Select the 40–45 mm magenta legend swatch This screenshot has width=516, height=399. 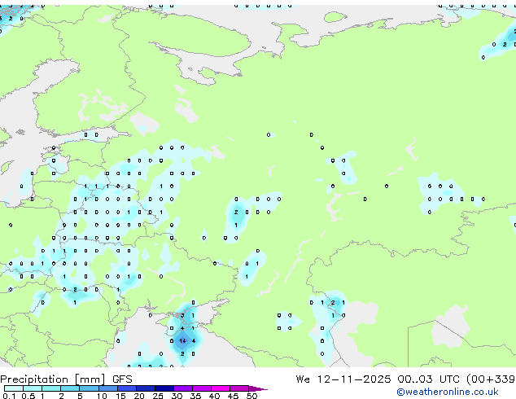click(x=221, y=388)
